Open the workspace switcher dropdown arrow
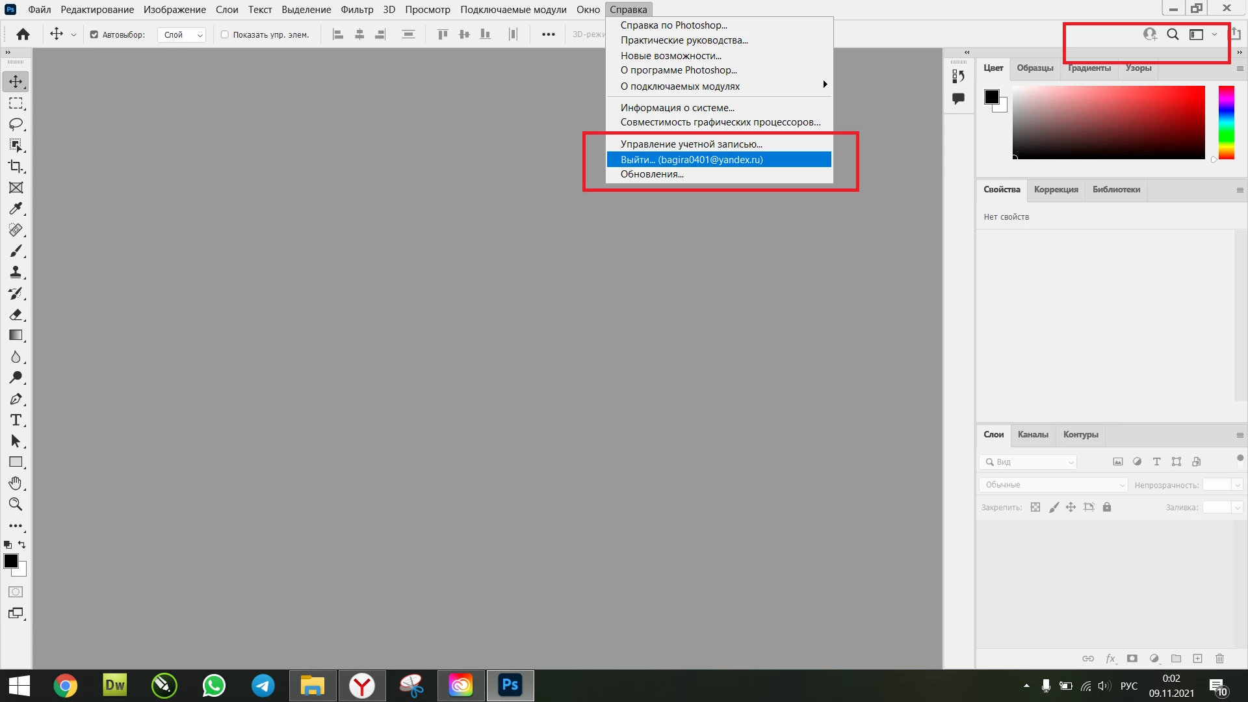This screenshot has height=702, width=1248. [1214, 34]
